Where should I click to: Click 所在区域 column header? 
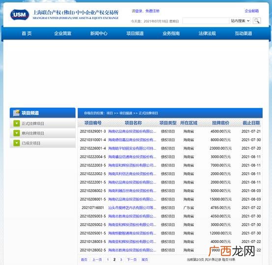click(x=189, y=123)
